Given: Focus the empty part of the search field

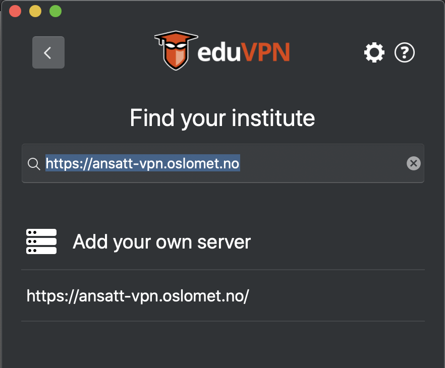Looking at the screenshot, I should 322,163.
